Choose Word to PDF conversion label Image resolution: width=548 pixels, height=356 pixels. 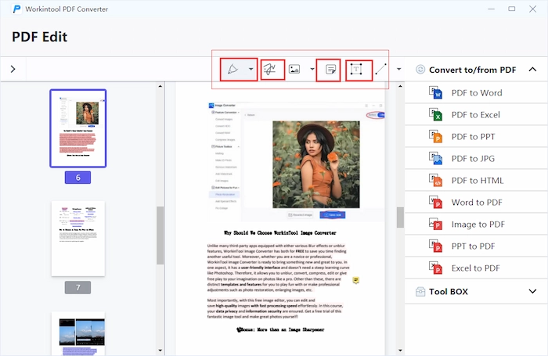point(477,203)
